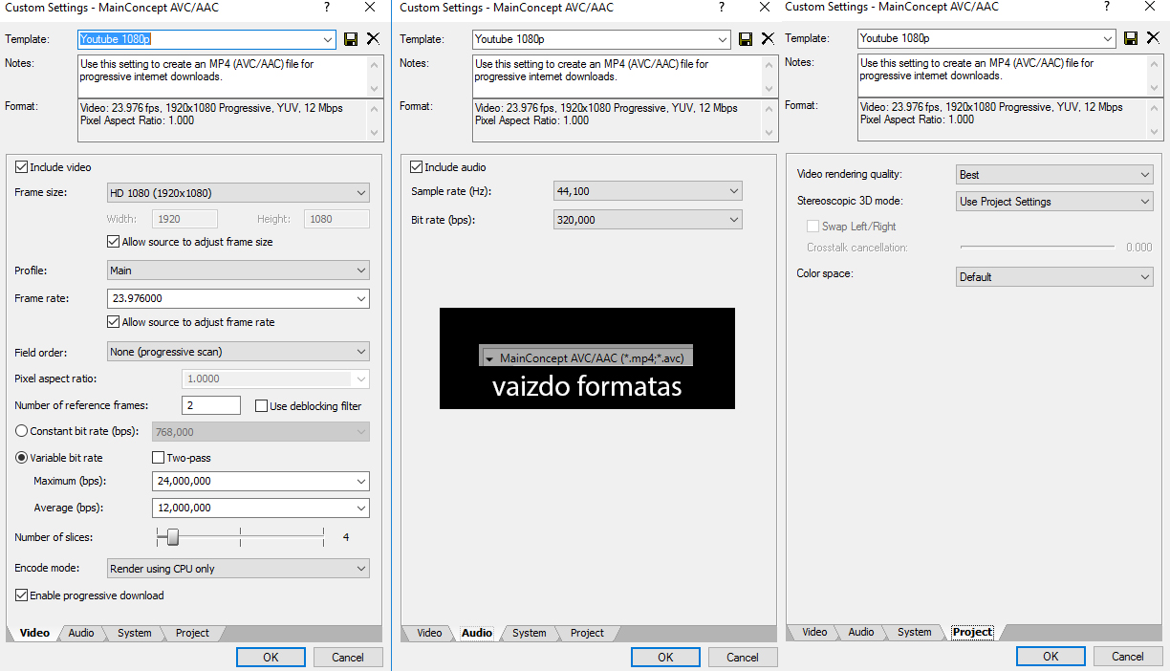The image size is (1170, 671).
Task: Open the Field order dropdown
Action: 238,352
